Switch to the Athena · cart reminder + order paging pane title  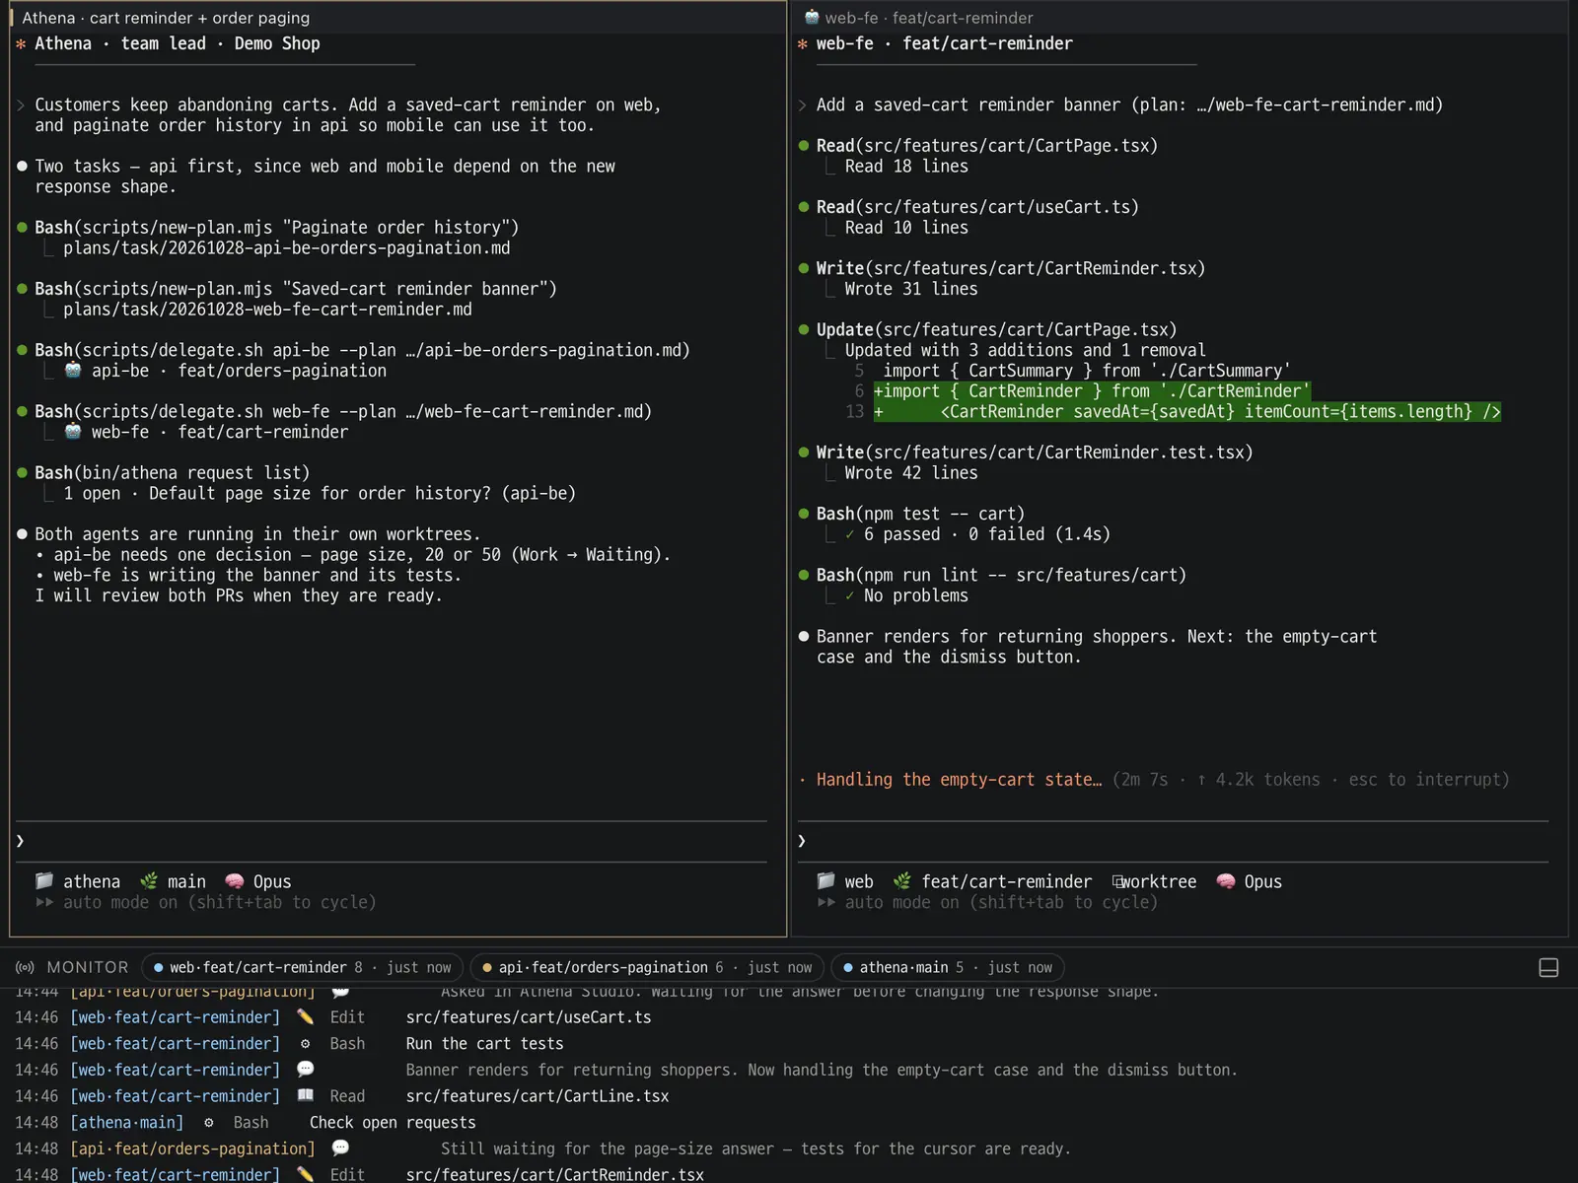[166, 18]
